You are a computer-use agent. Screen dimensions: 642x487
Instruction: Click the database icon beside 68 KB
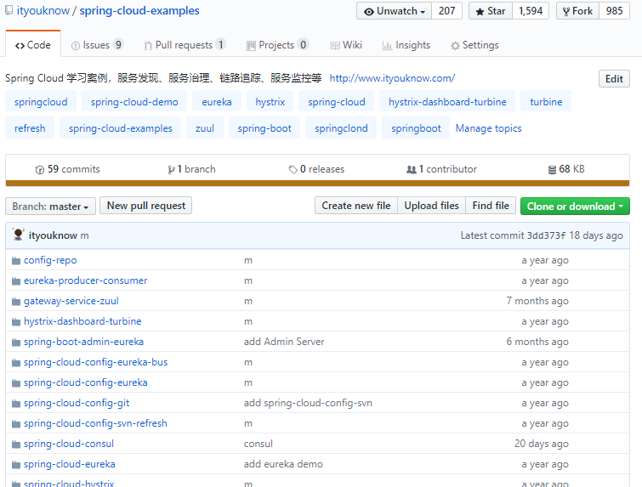552,169
